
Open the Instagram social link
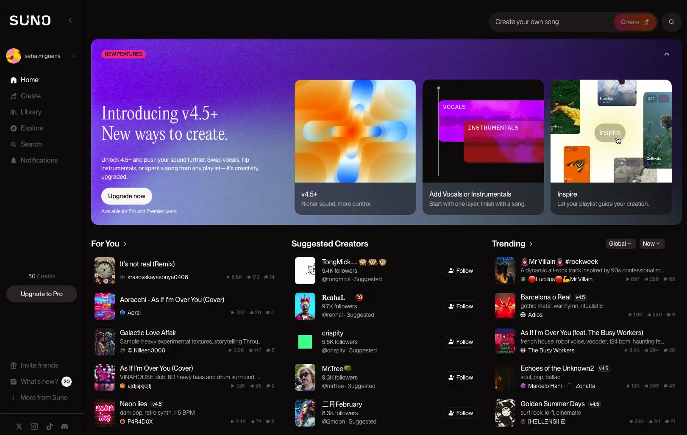pyautogui.click(x=34, y=427)
